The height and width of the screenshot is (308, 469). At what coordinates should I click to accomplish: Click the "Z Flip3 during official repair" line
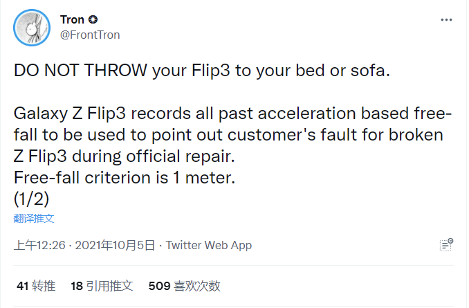coord(137,156)
